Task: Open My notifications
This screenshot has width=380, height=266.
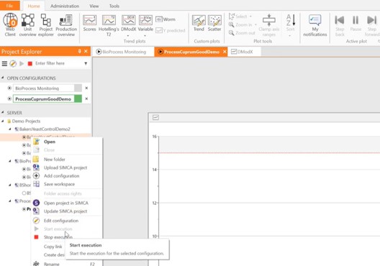Action: 315,25
